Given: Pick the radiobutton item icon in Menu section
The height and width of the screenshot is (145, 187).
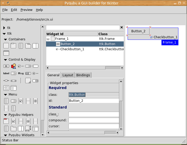Looking at the screenshot, I should (x=35, y=101).
